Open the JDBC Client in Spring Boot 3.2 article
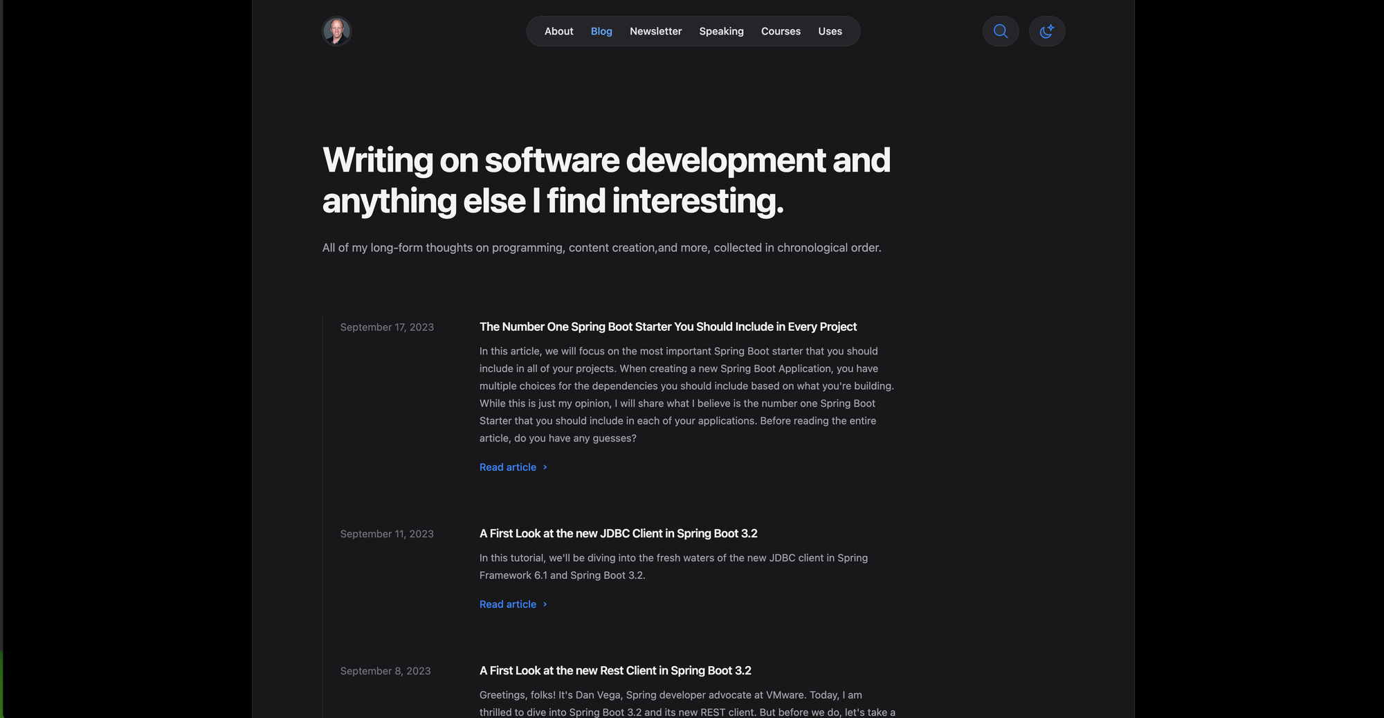Screen dimensions: 1384x718 618,533
